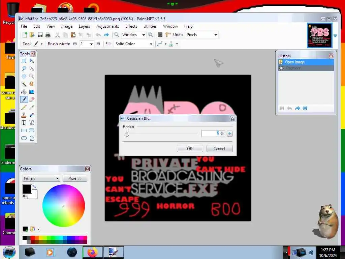Image resolution: width=345 pixels, height=259 pixels.
Task: Select the Pencil tool
Action: [x=24, y=107]
